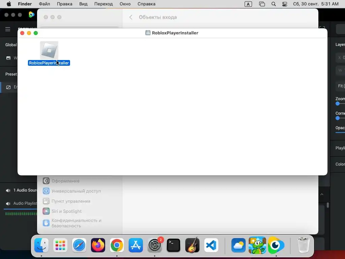Open the crocodile game from the Dock
This screenshot has height=259, width=345.
point(257,245)
